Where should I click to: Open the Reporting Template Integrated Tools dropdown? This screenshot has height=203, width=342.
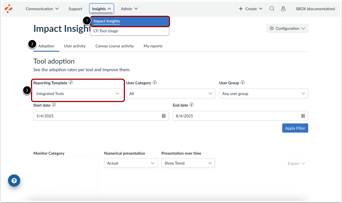click(78, 93)
